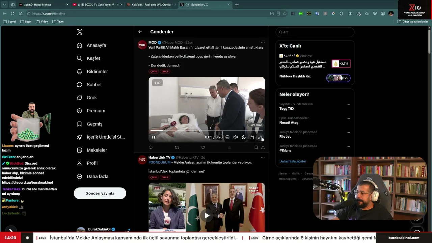Viewport: 432px width, 243px height.
Task: Mute the MOD video sound
Action: (x=236, y=137)
